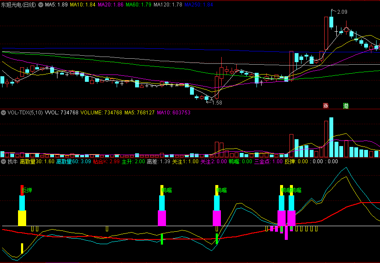Click the red 张 event marker
Image resolution: width=380 pixels, height=263 pixels.
pos(326,105)
